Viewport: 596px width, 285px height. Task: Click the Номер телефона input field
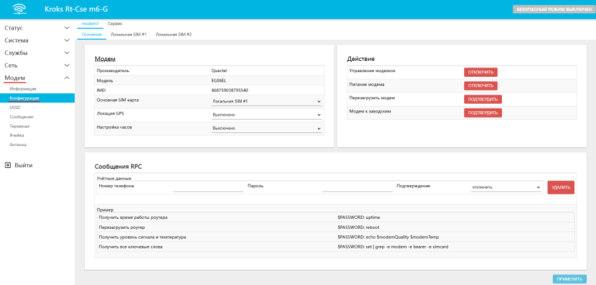coord(208,187)
